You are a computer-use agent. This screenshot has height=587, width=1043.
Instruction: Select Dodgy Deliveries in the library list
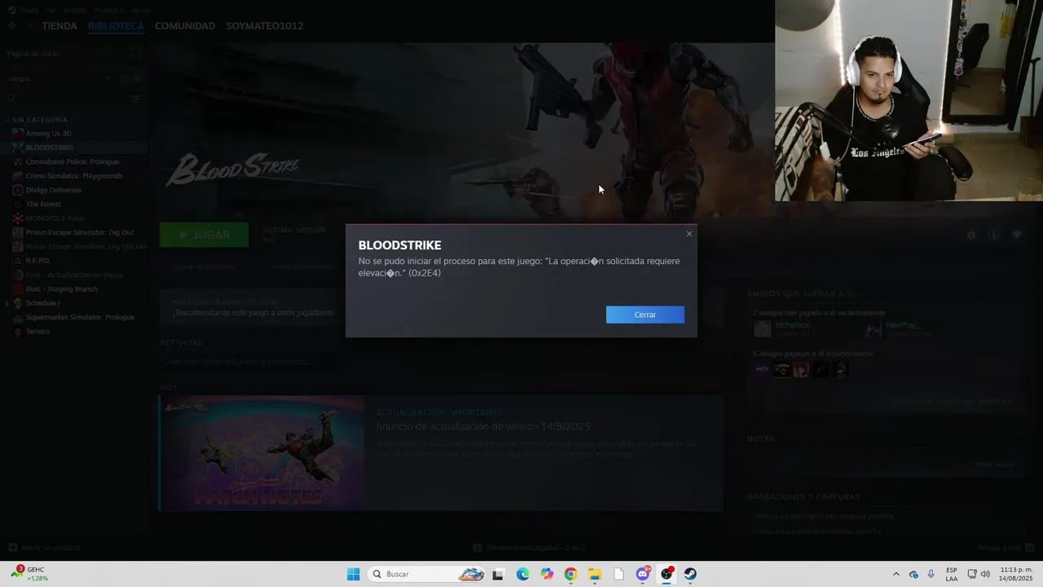tap(53, 190)
